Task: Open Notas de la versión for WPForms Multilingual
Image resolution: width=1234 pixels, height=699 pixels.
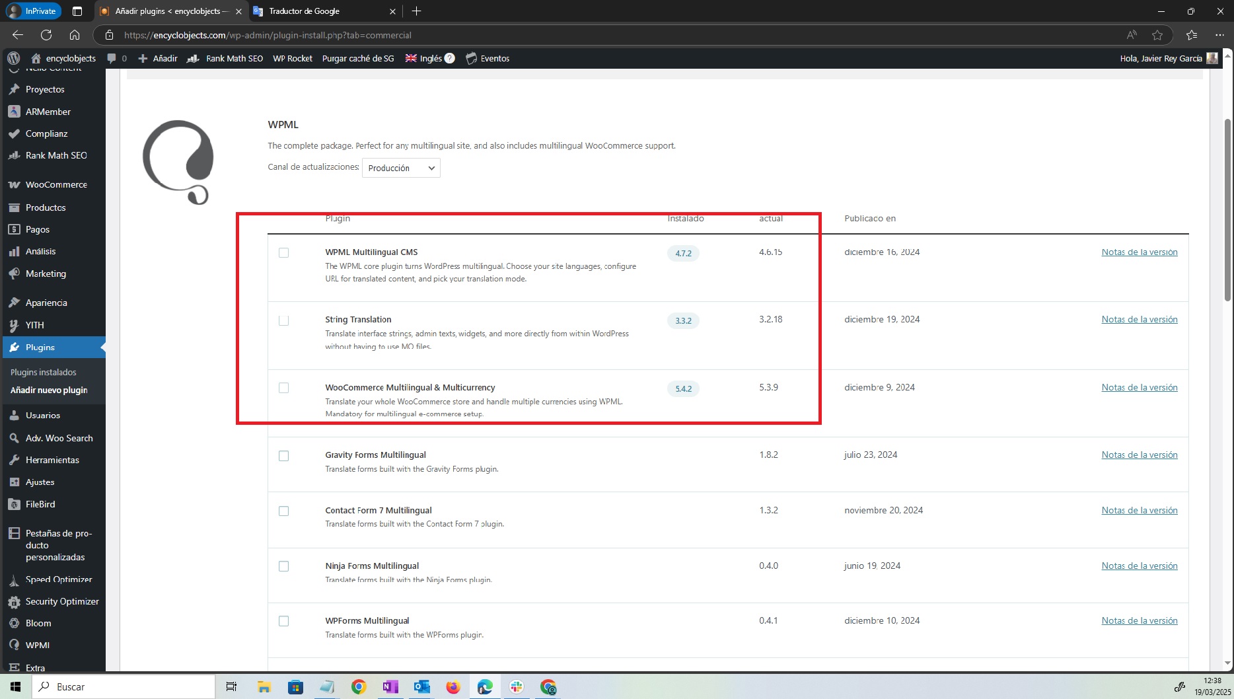Action: (1140, 620)
